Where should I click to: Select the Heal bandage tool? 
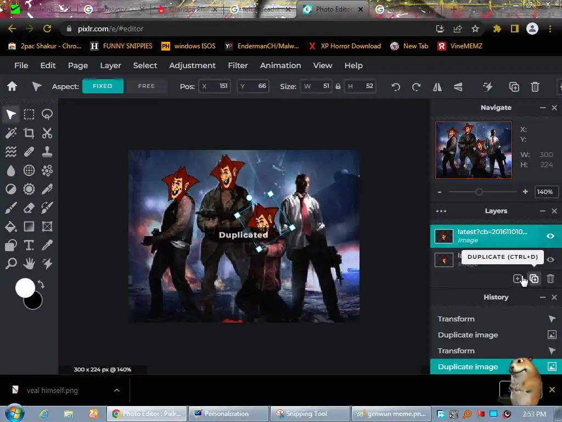point(29,152)
